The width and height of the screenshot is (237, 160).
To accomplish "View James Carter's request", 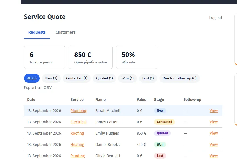I will (214, 122).
